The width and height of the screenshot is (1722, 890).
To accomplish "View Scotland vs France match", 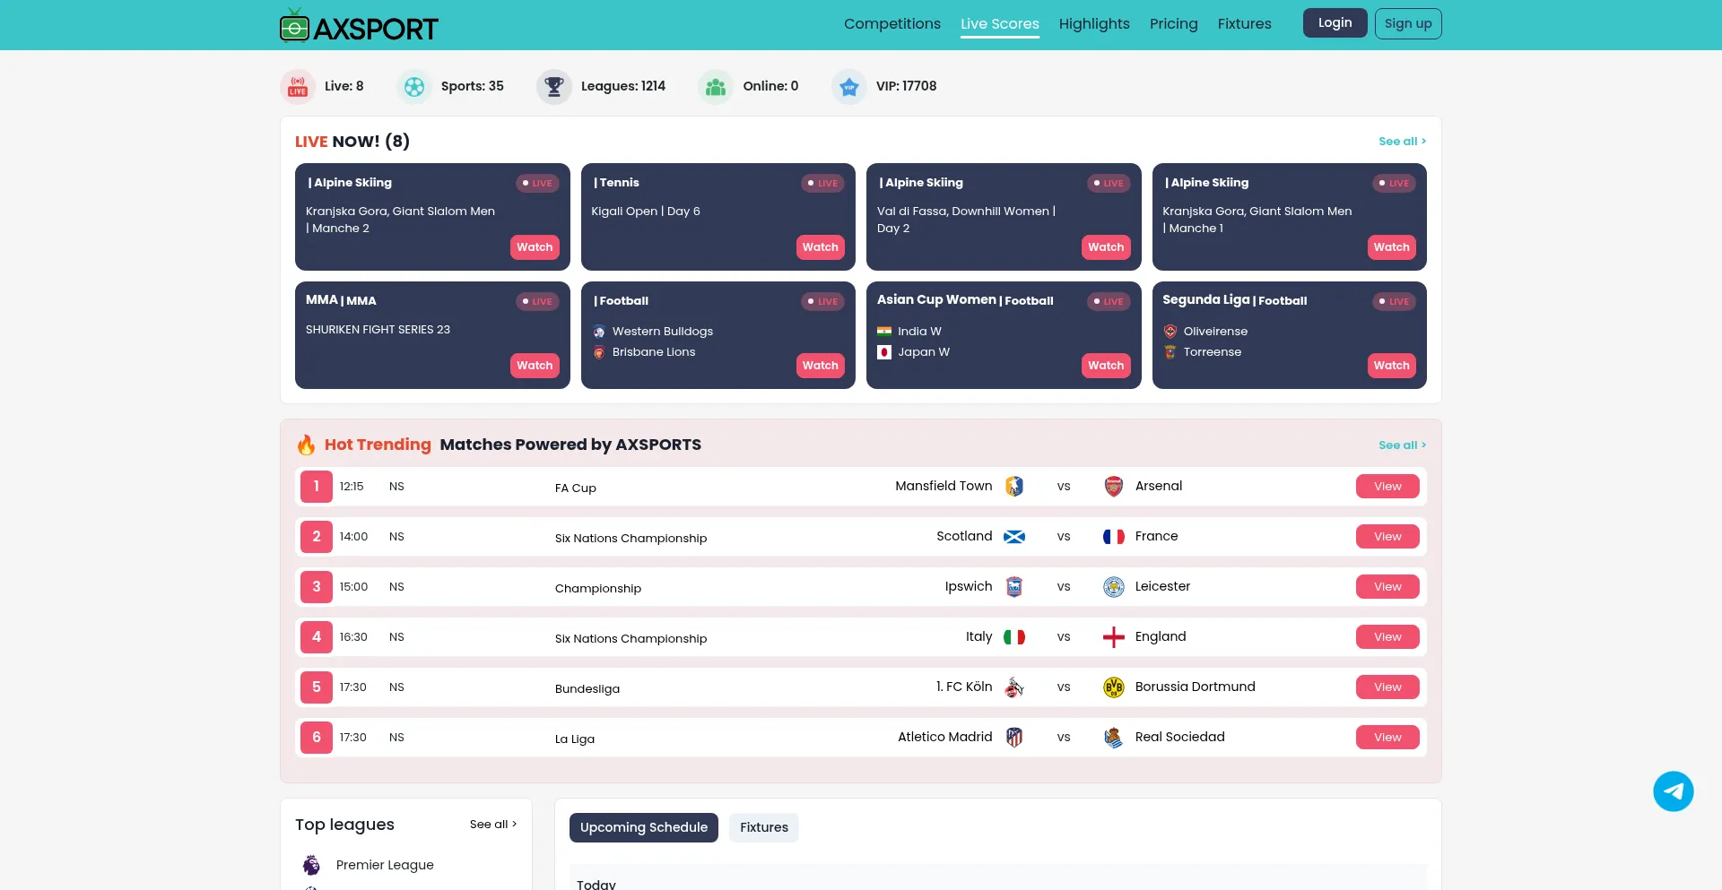I will [1387, 537].
